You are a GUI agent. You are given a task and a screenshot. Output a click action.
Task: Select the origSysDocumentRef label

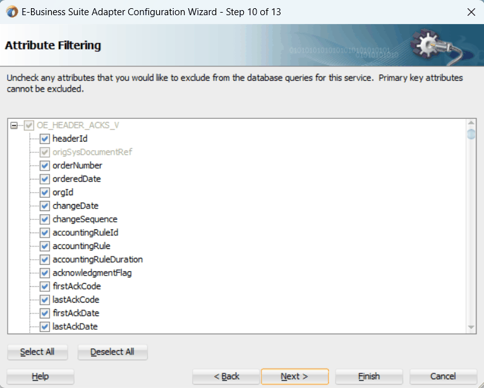(92, 152)
